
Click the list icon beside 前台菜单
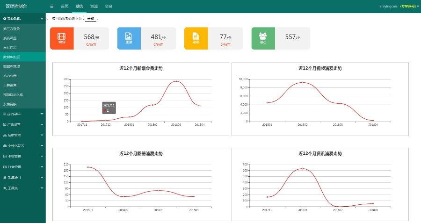[5, 114]
